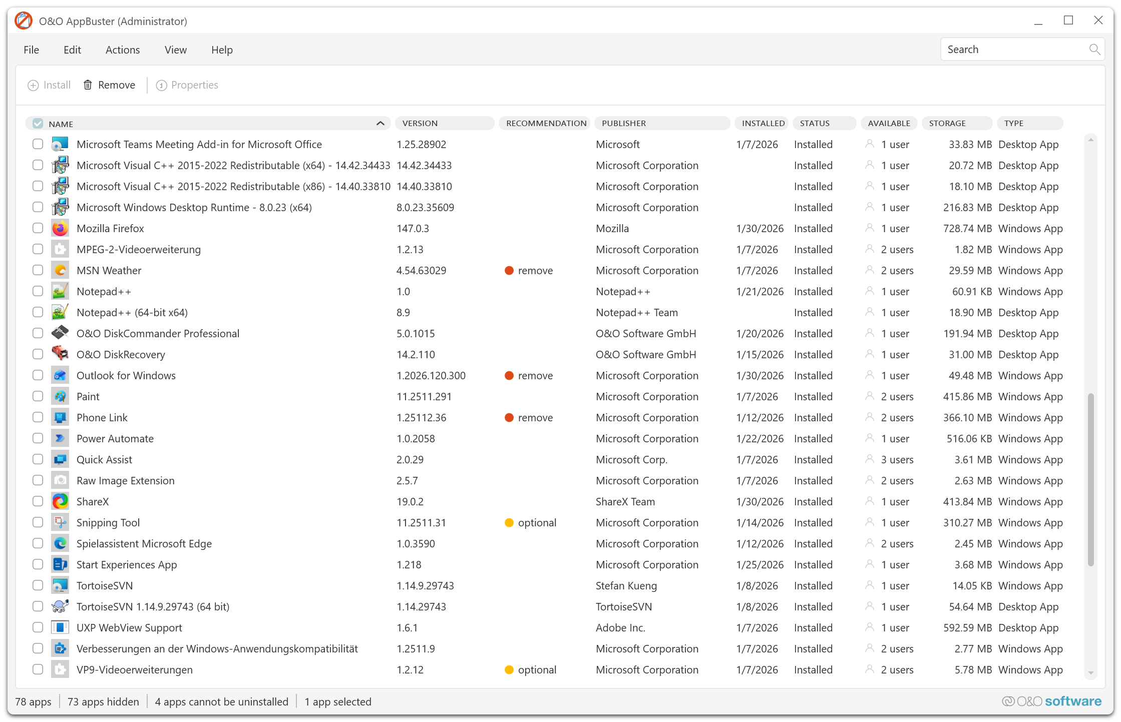1121x722 pixels.
Task: Open the View menu
Action: 175,50
